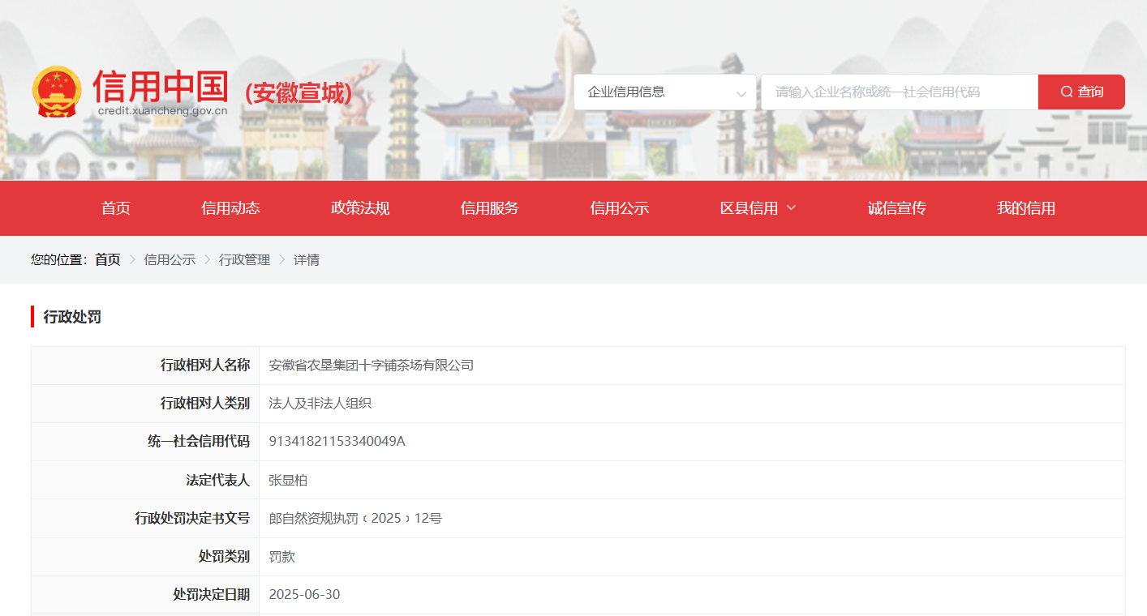
Task: Click the 行政管理 breadcrumb link
Action: (244, 259)
